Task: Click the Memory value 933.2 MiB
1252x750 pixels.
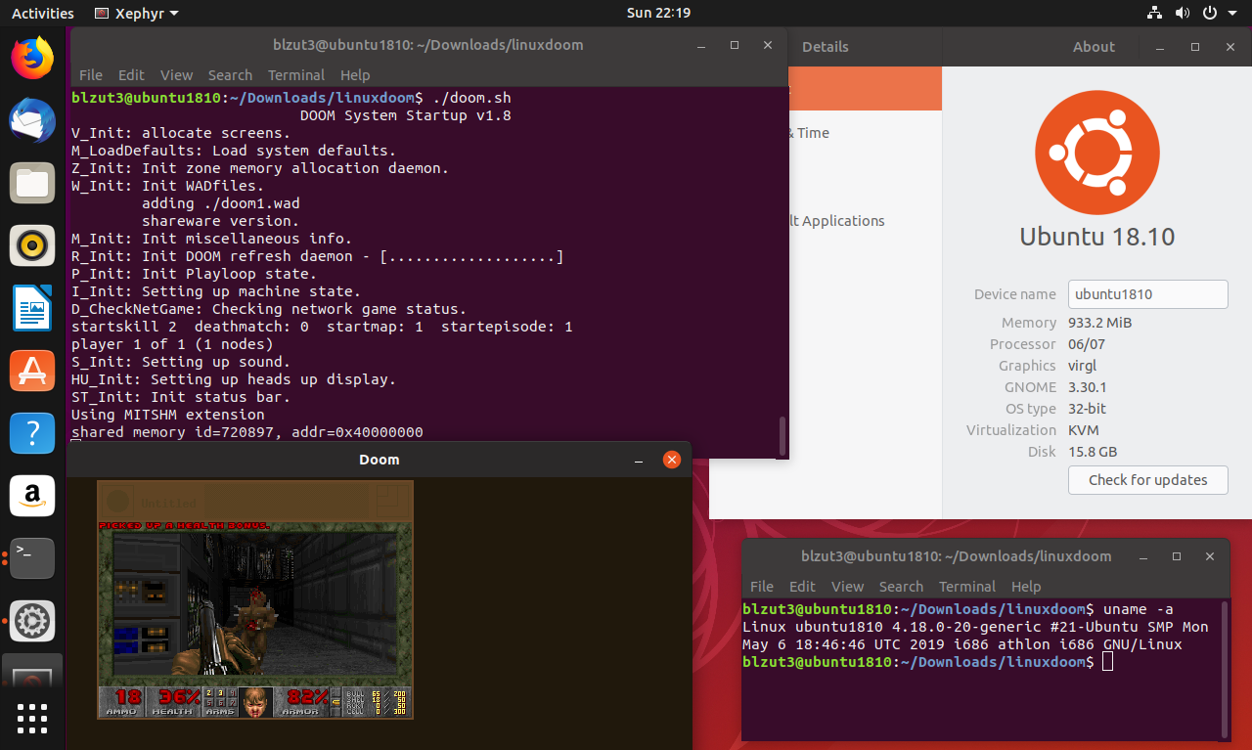Action: click(1100, 323)
